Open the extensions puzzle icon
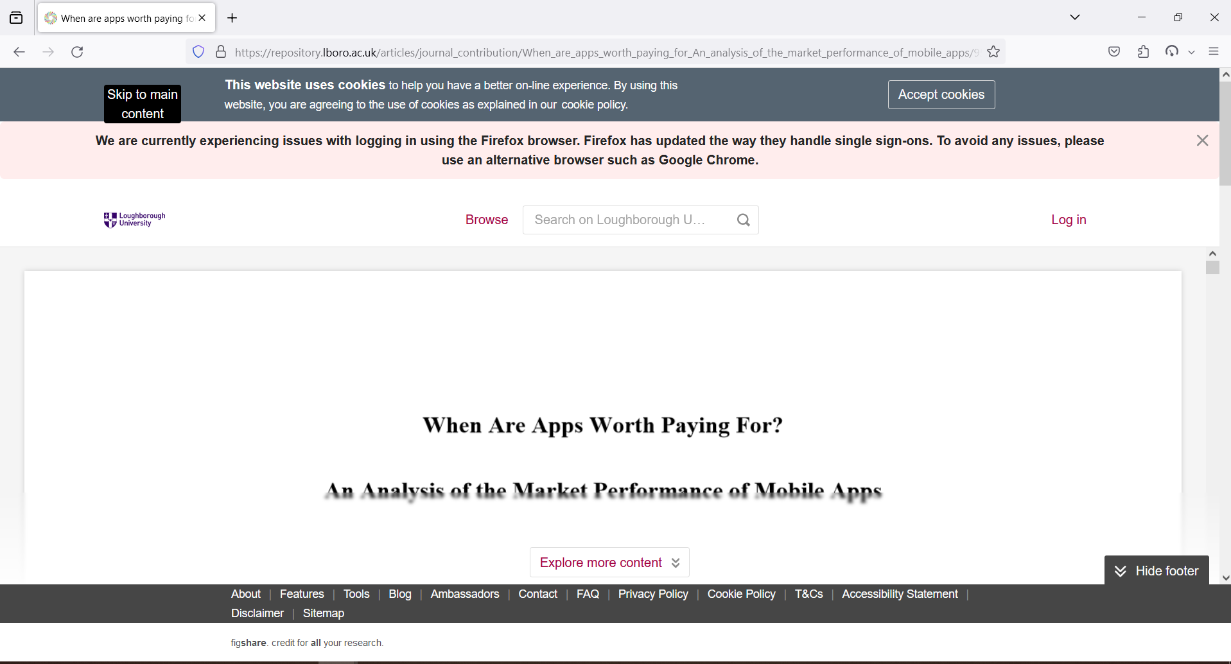Viewport: 1231px width, 664px height. coord(1144,52)
